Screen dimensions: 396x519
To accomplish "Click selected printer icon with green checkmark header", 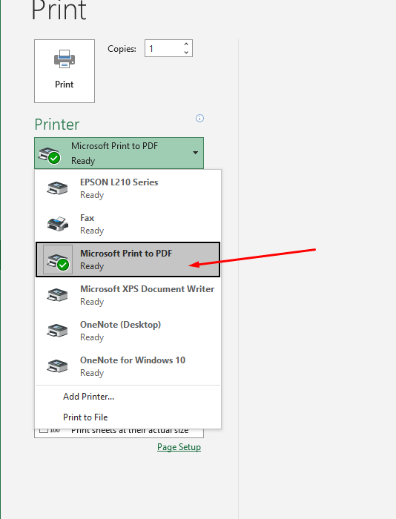I will click(50, 155).
